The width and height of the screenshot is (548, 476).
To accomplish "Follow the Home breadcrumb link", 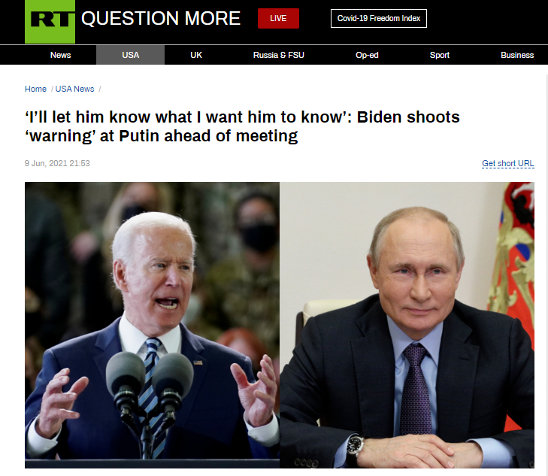I will (35, 89).
